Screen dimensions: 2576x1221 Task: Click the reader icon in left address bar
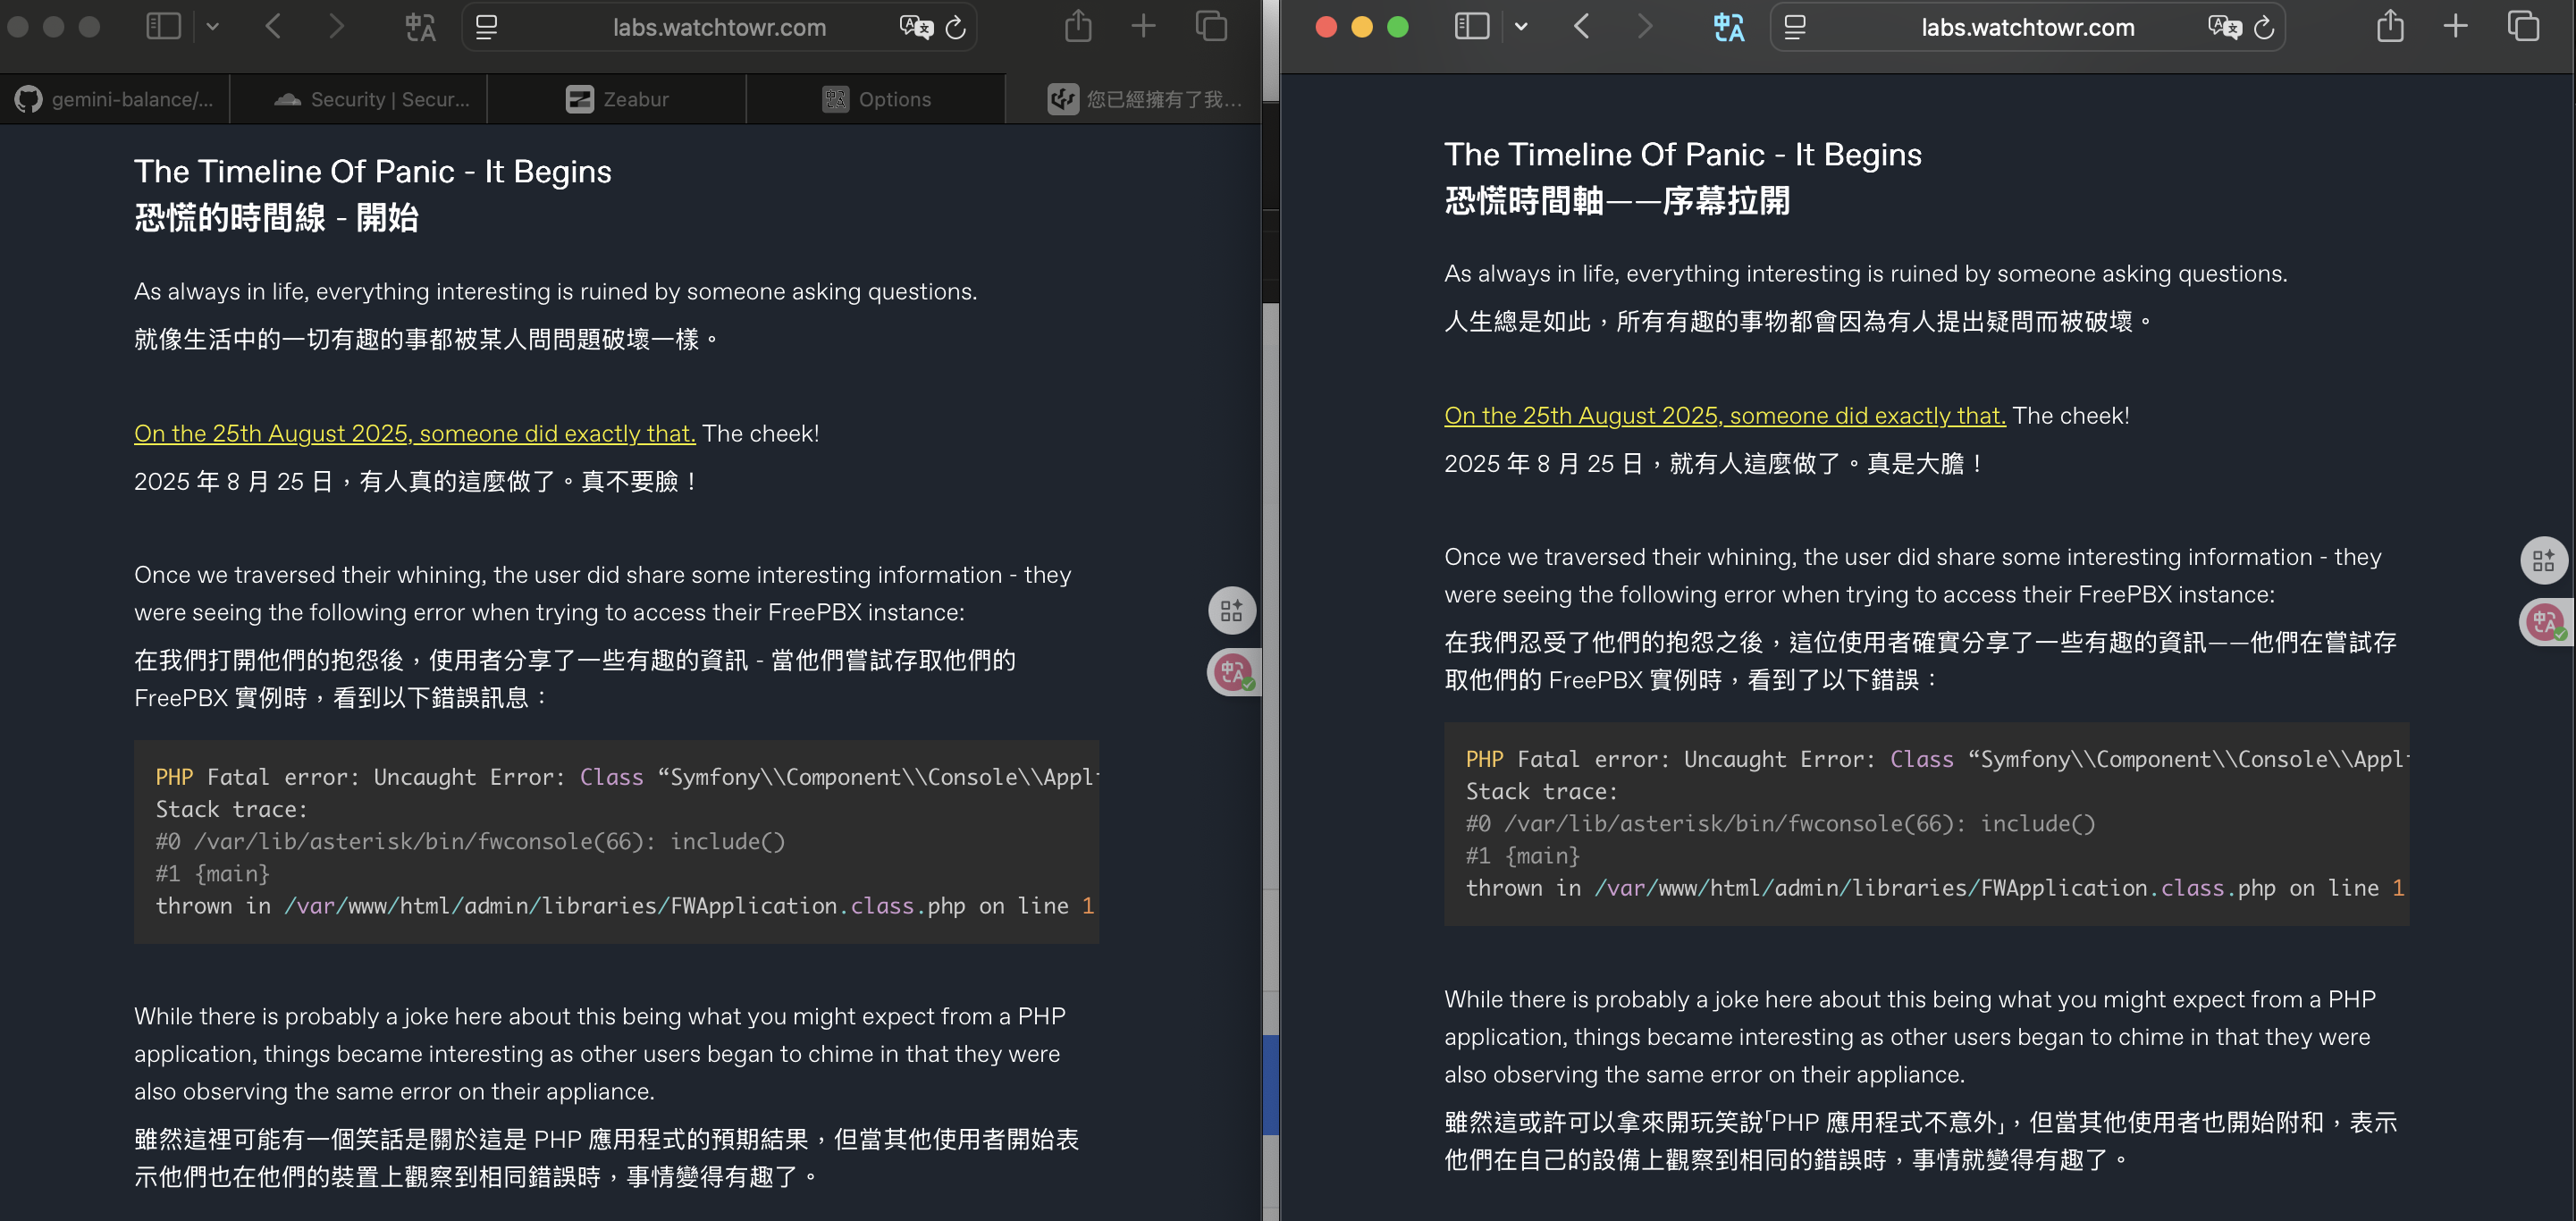tap(487, 28)
